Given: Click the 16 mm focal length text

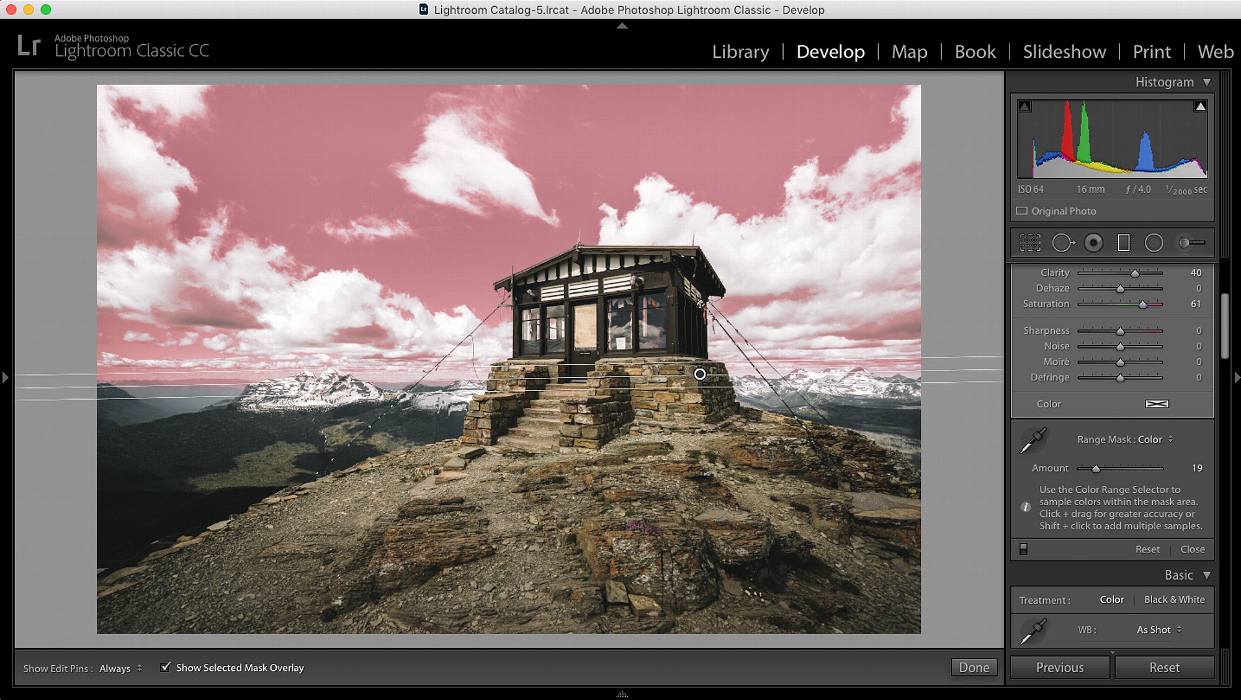Looking at the screenshot, I should tap(1090, 189).
